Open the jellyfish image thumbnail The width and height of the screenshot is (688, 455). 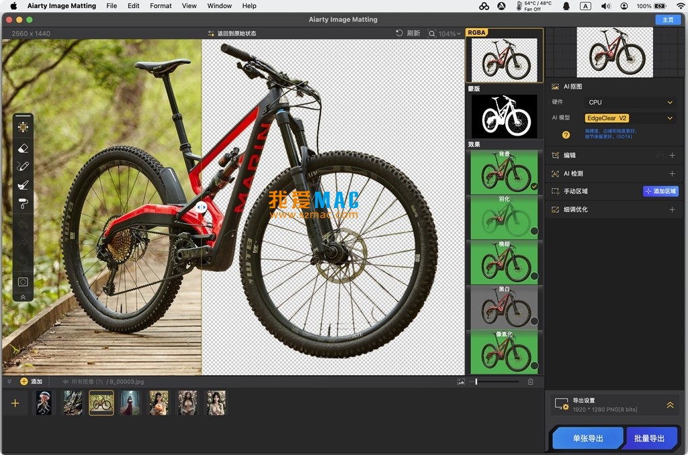44,403
